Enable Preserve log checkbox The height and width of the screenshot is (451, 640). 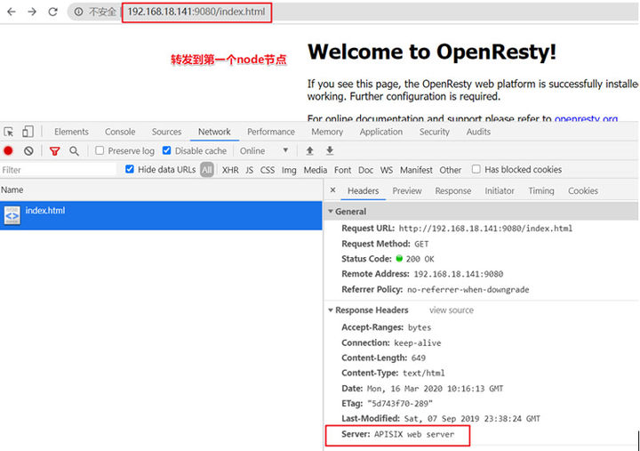[x=100, y=150]
